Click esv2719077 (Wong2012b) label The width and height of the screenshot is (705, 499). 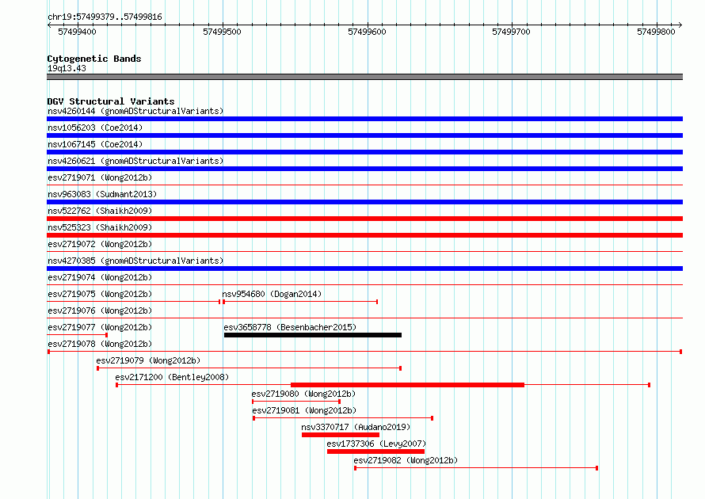coord(100,327)
